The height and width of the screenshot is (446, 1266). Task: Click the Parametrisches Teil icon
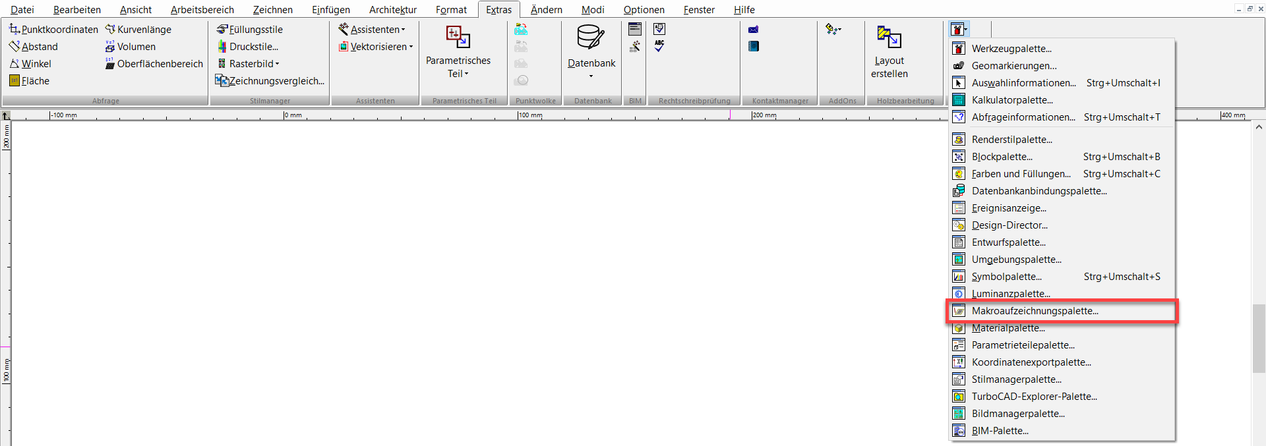click(x=458, y=37)
